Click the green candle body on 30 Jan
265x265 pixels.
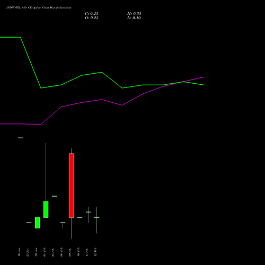[38, 223]
